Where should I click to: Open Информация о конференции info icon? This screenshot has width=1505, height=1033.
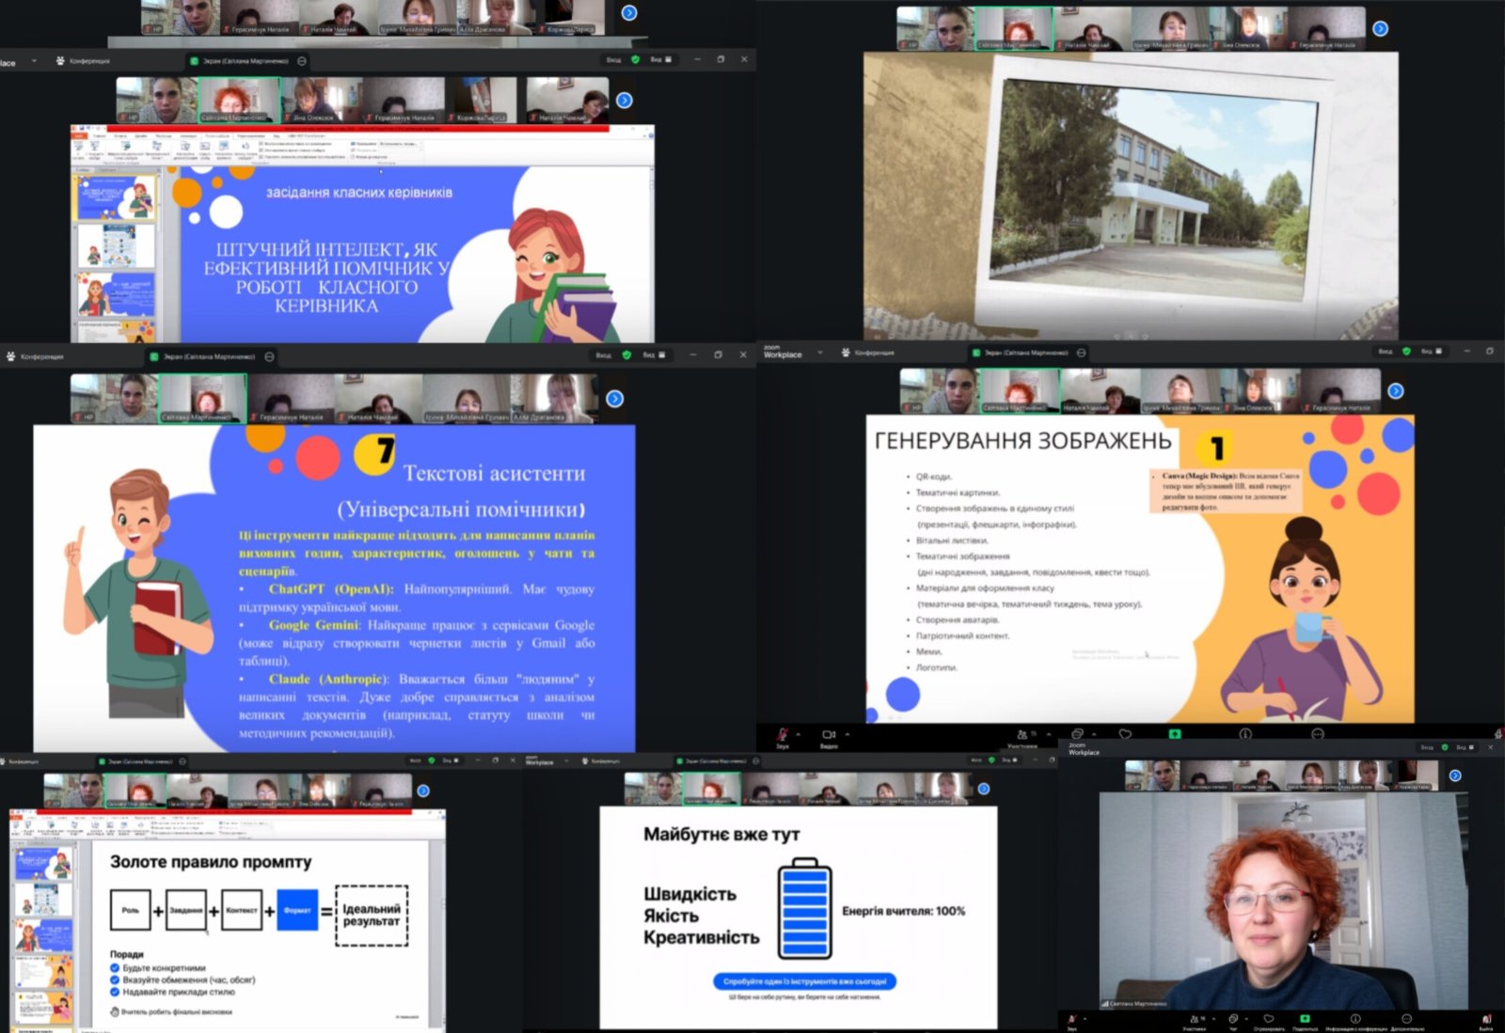click(1355, 1019)
